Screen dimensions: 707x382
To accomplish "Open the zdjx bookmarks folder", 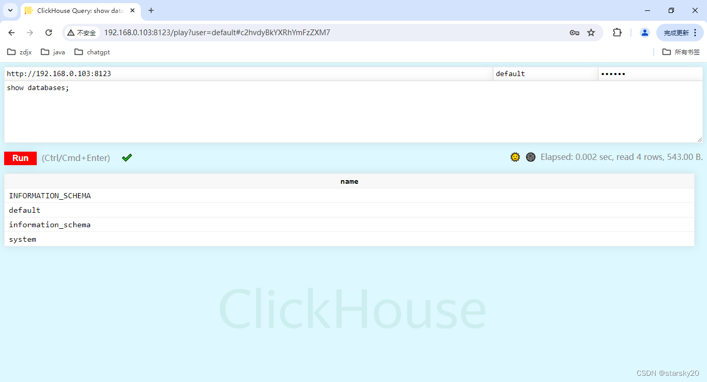I will tap(19, 52).
